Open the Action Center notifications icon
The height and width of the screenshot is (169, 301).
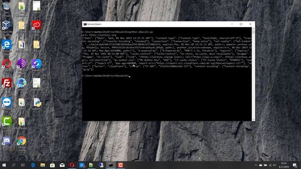point(295,165)
